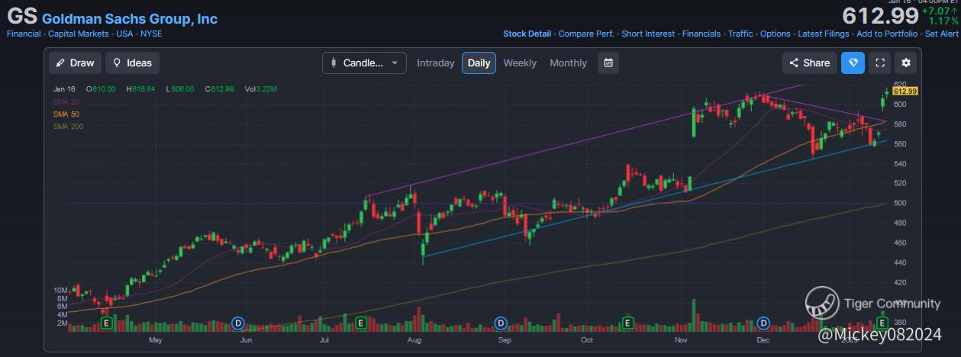Click the Jan 16 date readout
The width and height of the screenshot is (961, 357).
[x=64, y=89]
